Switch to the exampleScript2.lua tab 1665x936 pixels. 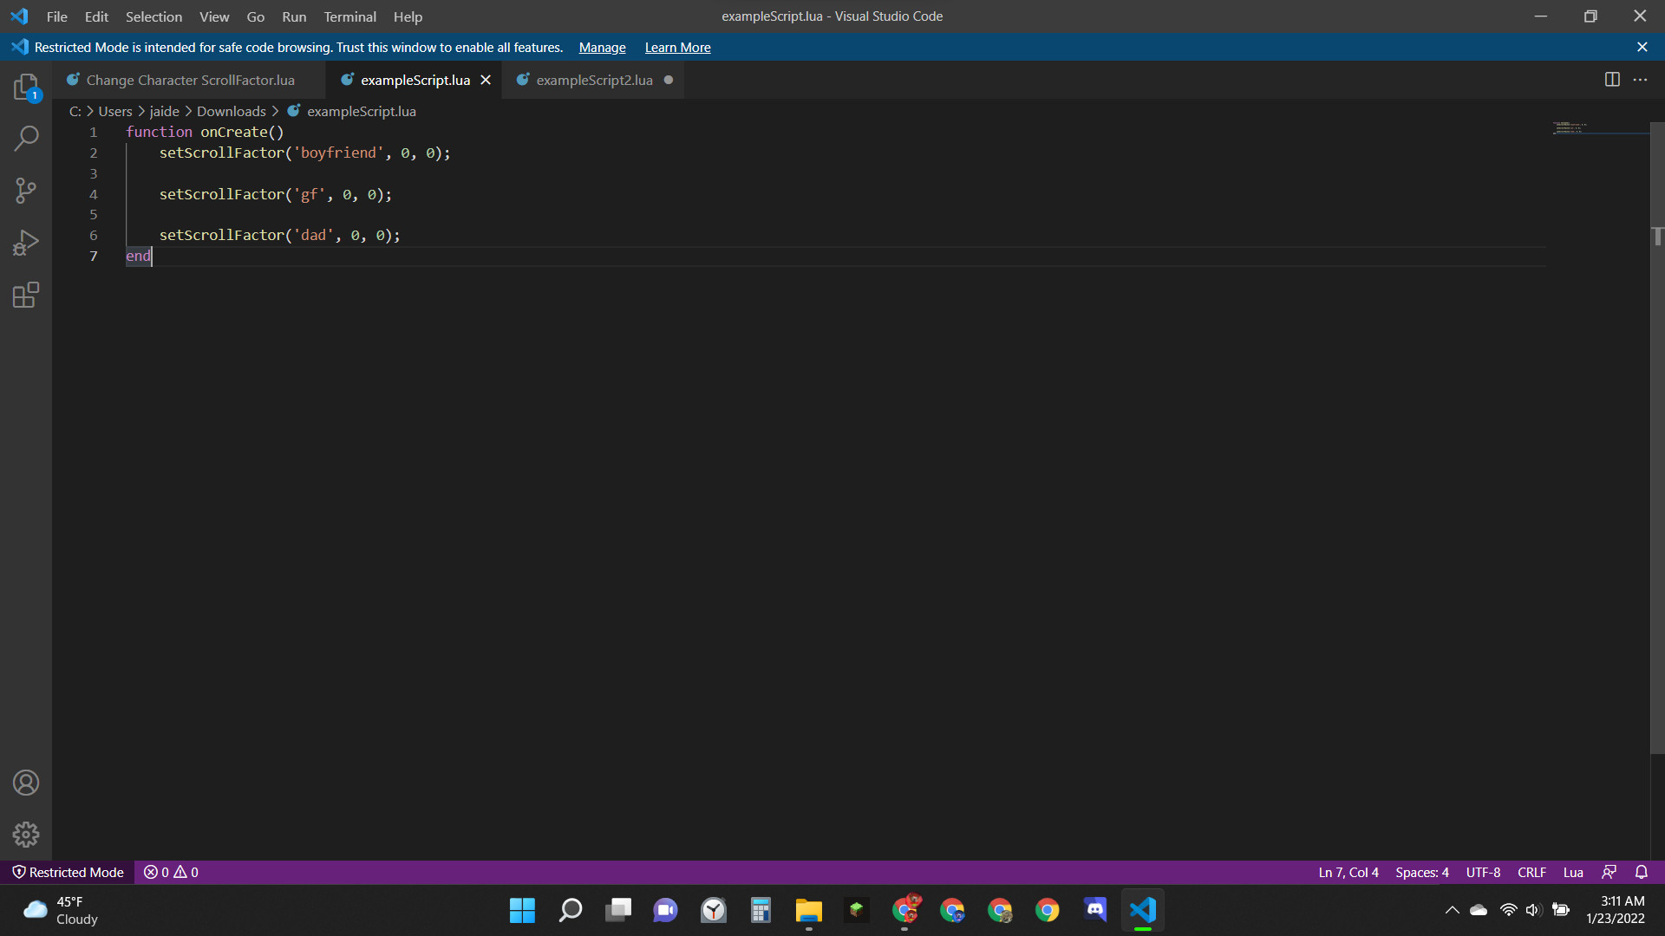click(593, 80)
